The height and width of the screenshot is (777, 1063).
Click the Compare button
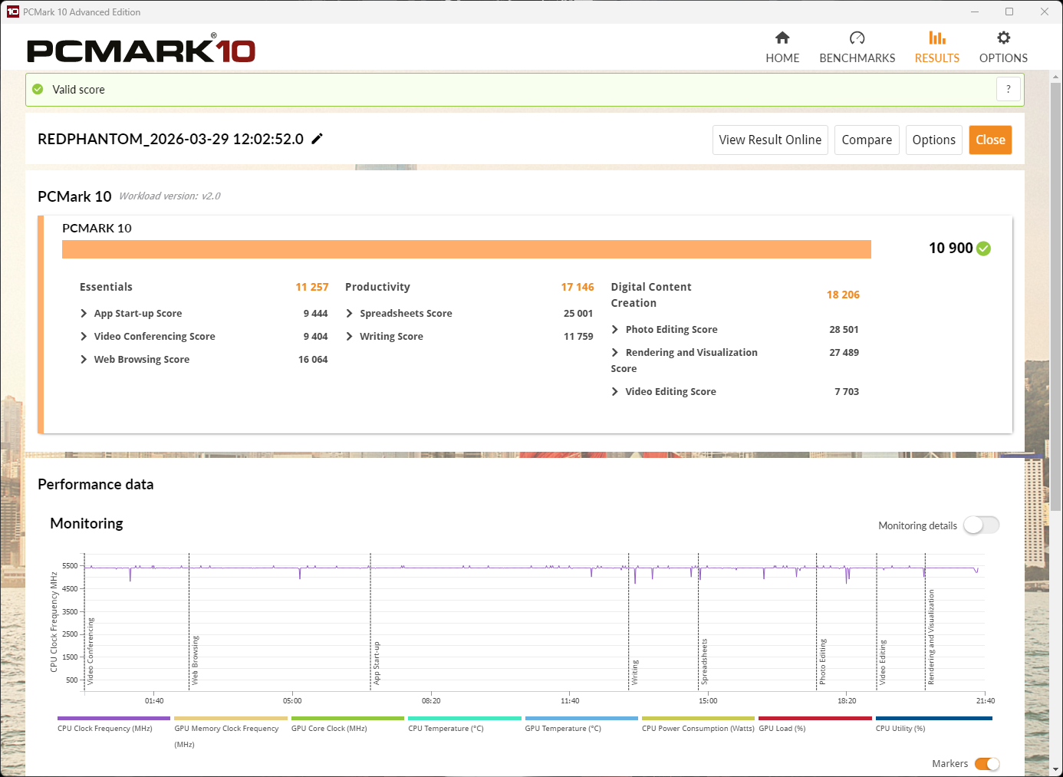pos(866,140)
